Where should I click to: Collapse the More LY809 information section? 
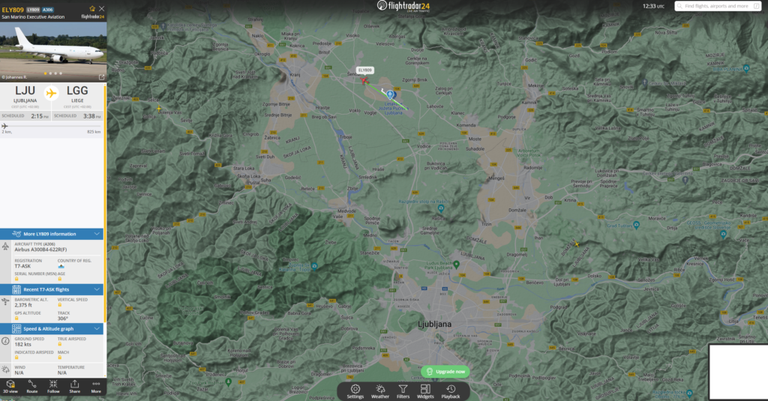[x=97, y=234]
